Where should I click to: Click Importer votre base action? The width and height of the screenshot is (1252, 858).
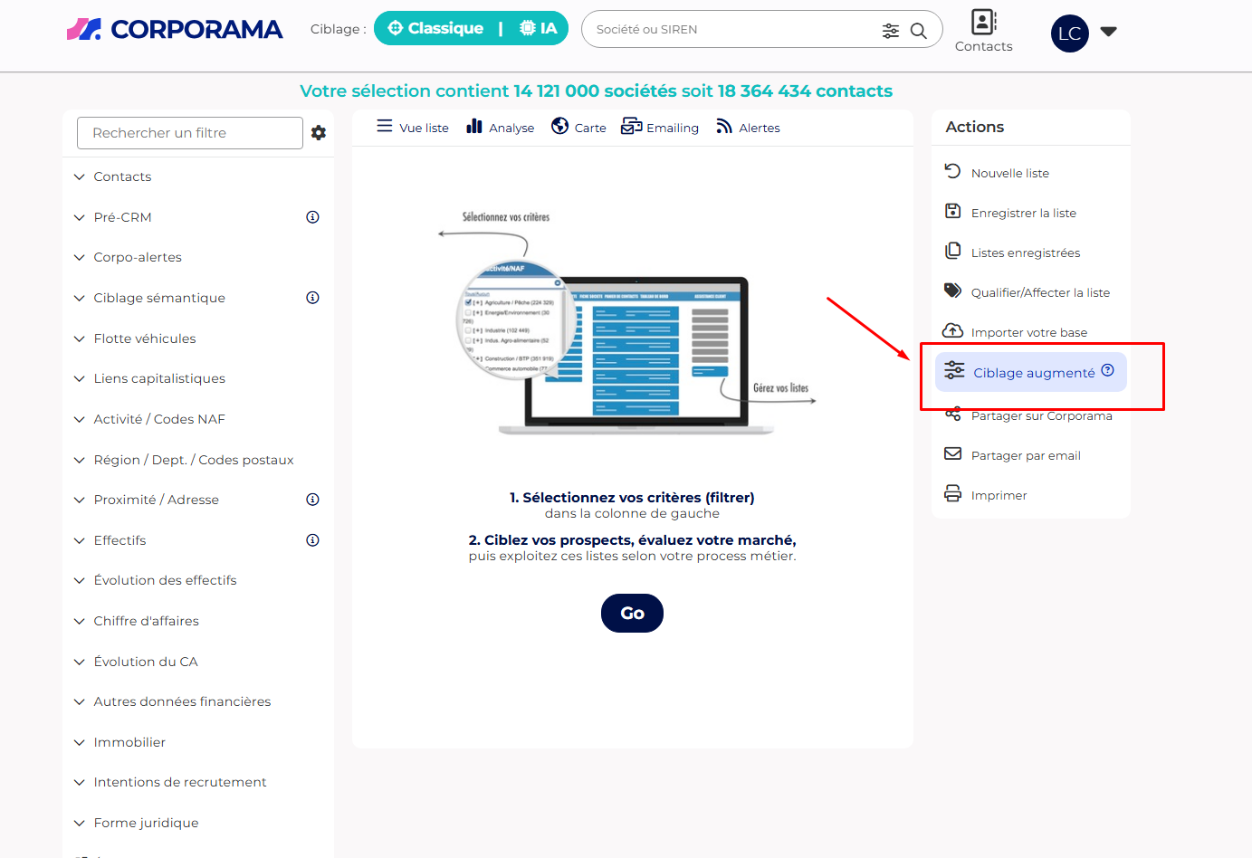click(x=1028, y=332)
